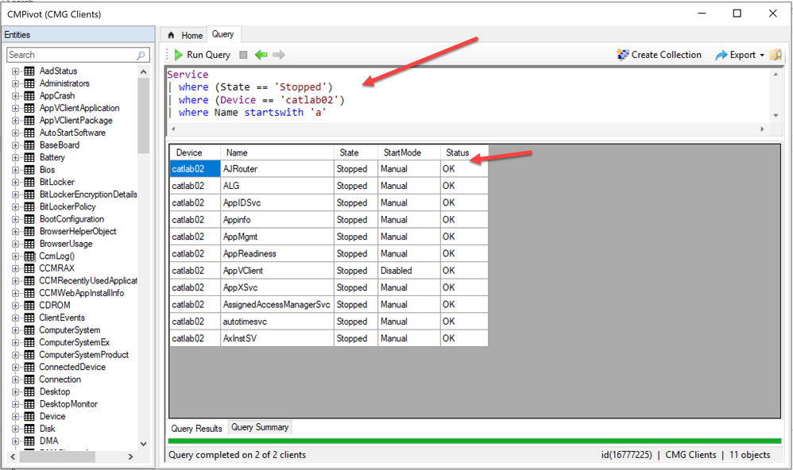Click the Disabled StartMode cell for AppVClient
Image resolution: width=793 pixels, height=470 pixels.
pyautogui.click(x=408, y=271)
